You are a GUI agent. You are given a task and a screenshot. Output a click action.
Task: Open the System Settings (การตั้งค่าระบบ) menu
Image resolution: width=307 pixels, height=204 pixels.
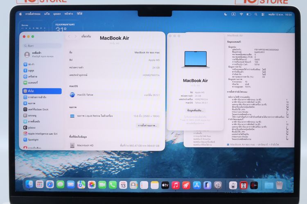pos(33,14)
